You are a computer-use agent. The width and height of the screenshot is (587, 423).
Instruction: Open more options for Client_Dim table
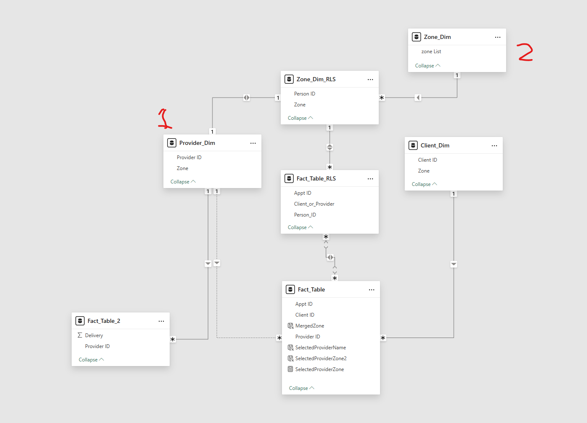coord(494,146)
